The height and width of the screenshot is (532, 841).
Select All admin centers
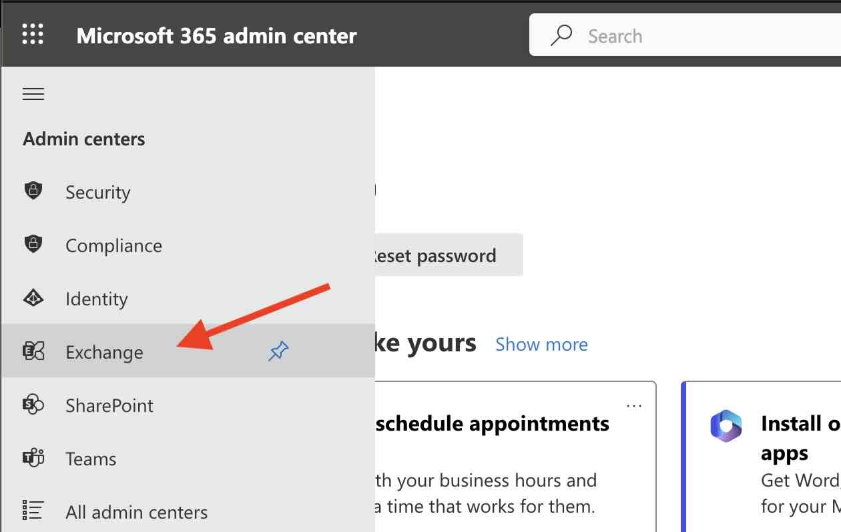pos(136,511)
